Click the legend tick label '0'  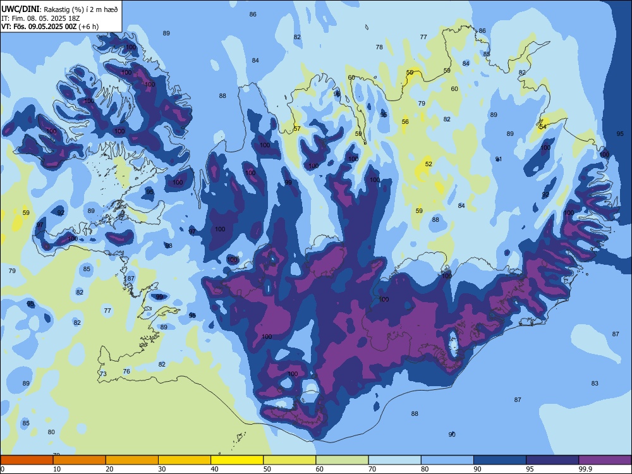(3, 469)
